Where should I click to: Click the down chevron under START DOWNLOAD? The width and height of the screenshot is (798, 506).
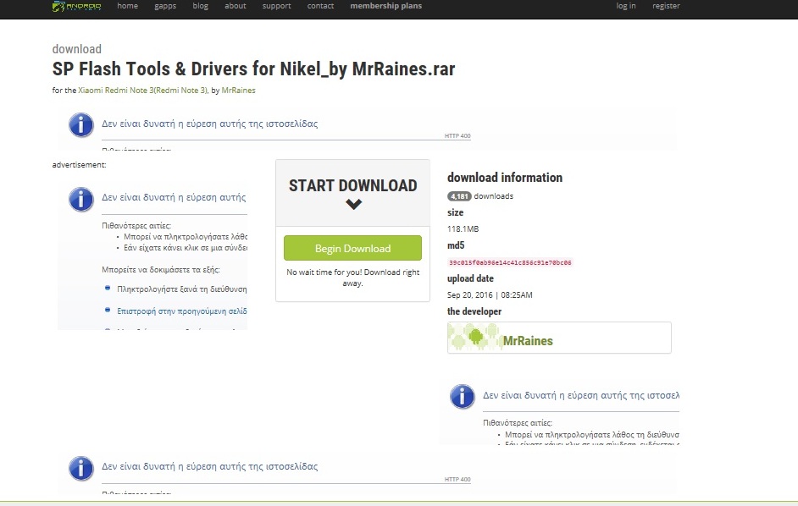(353, 205)
